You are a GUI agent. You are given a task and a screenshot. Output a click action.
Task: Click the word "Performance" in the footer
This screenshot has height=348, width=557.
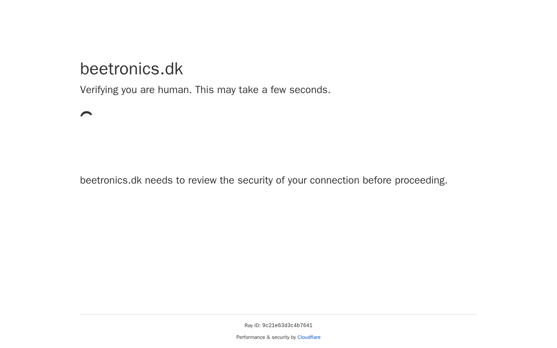tap(251, 337)
